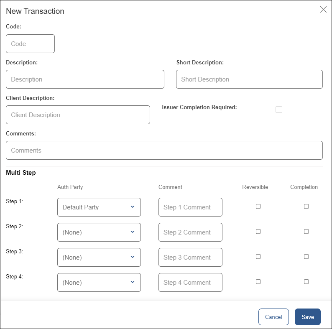Check the Issuer Completion Required box
Viewport: 332px width, 329px height.
coord(279,110)
